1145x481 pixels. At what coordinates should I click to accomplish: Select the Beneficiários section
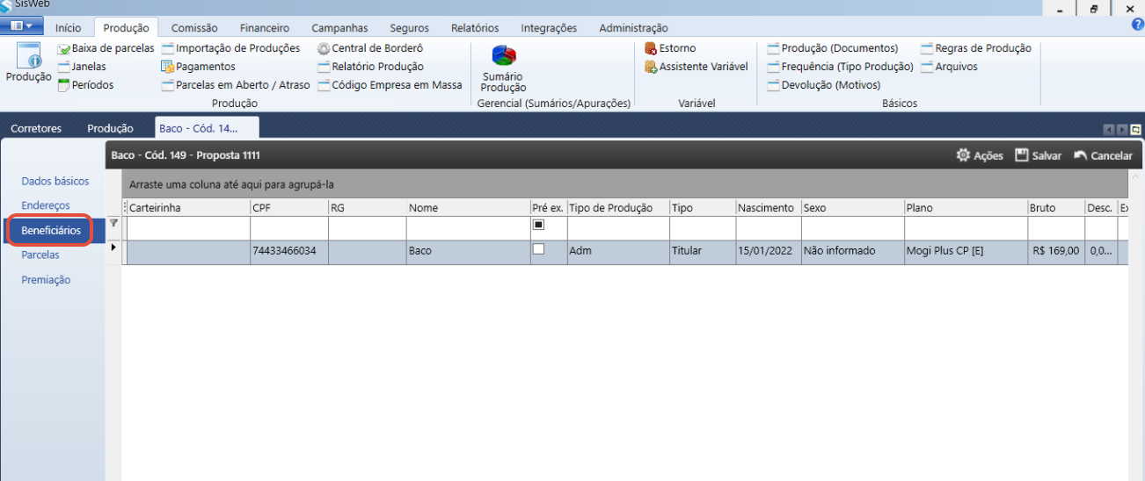(x=51, y=231)
